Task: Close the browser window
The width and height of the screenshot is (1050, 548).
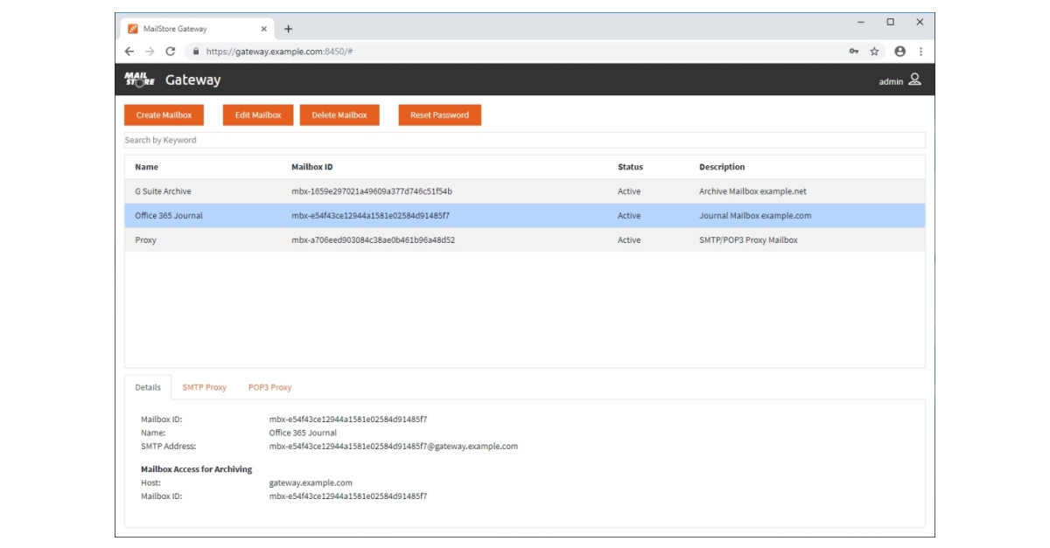Action: point(920,22)
